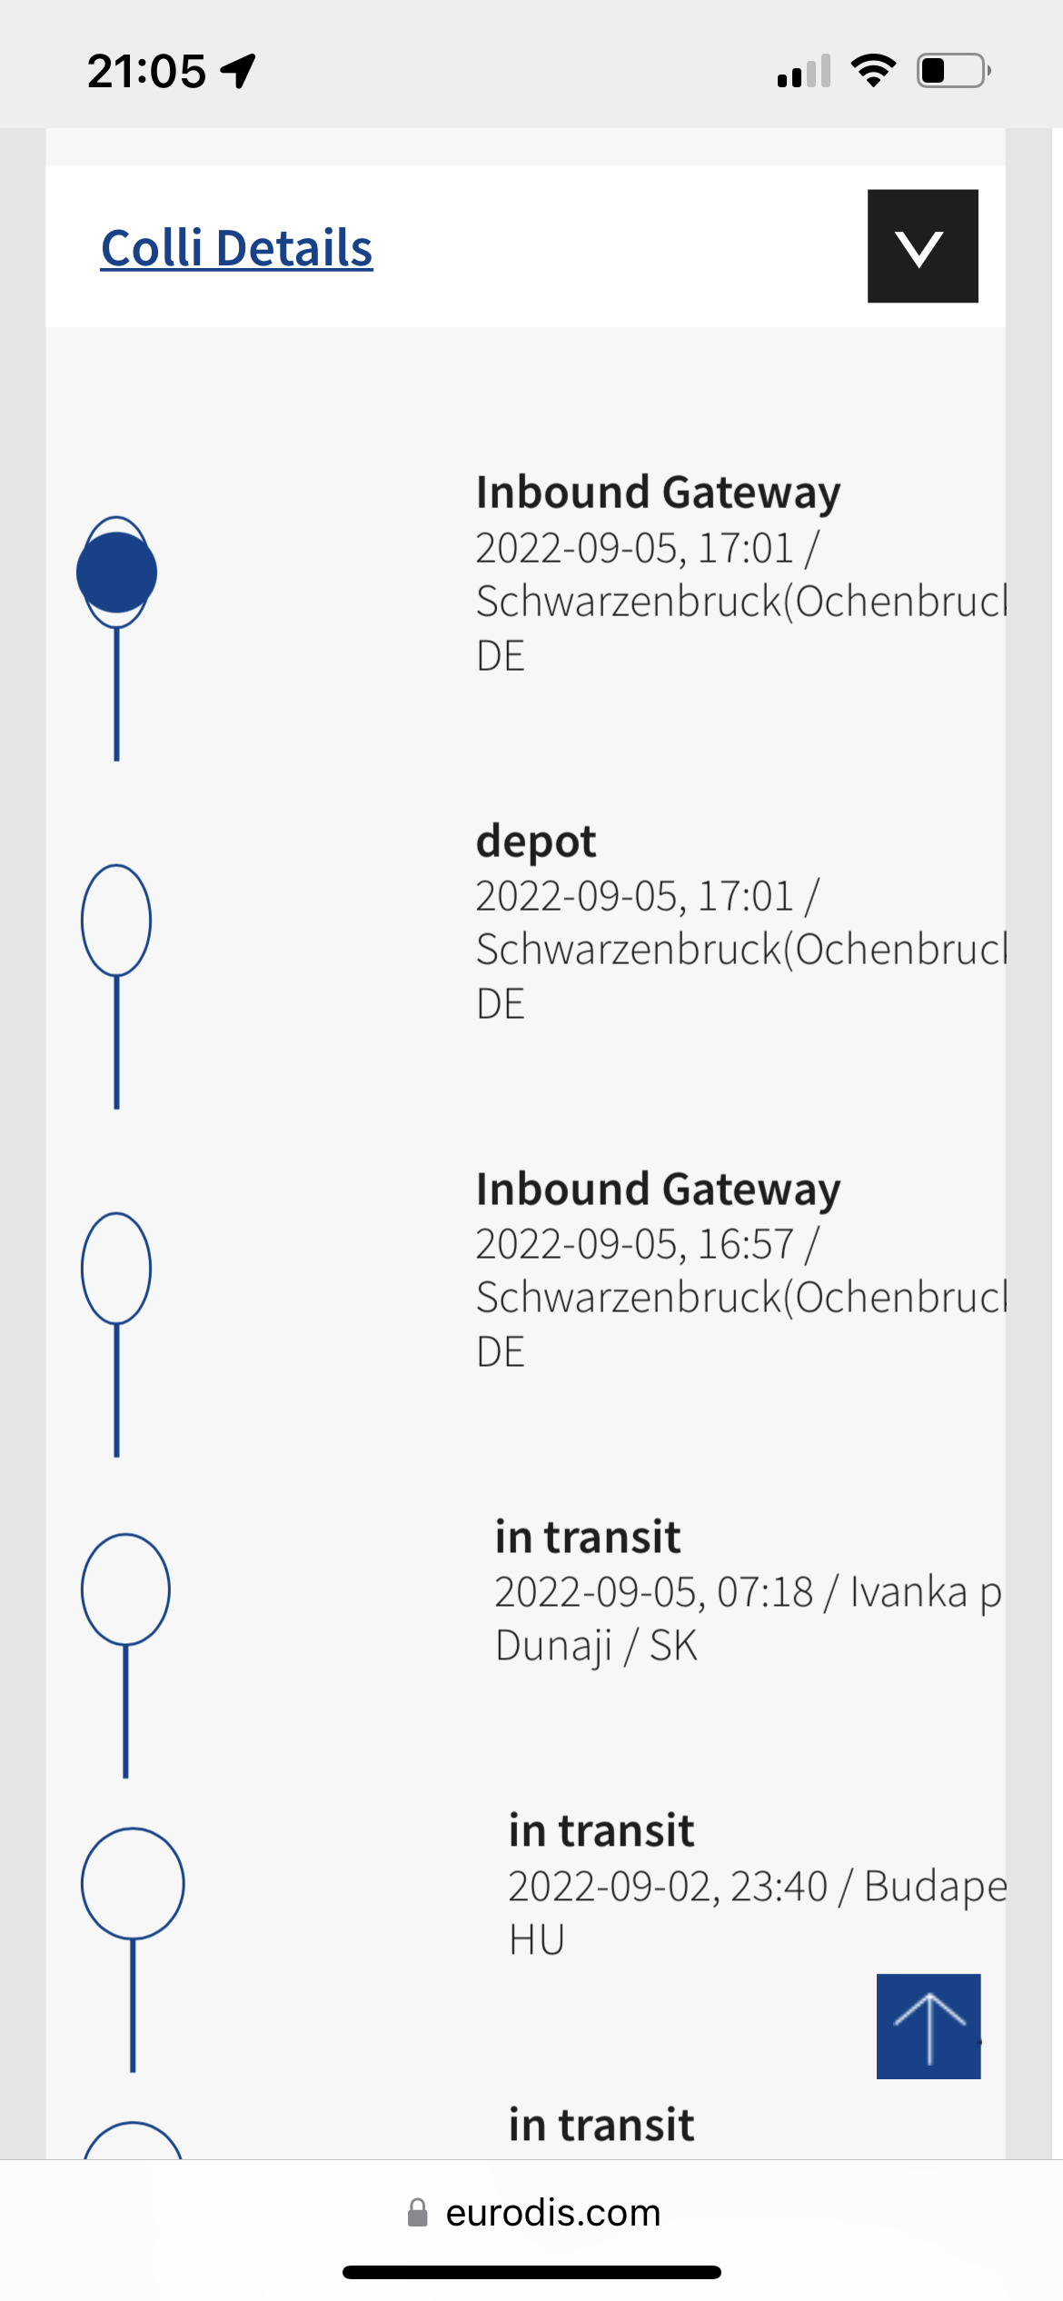1063x2301 pixels.
Task: Click the Ivanka pri Dunaji transit circle marker
Action: [125, 1589]
